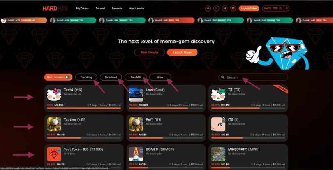Select the Finalized filter tab
Image resolution: width=333 pixels, height=170 pixels.
tap(111, 77)
